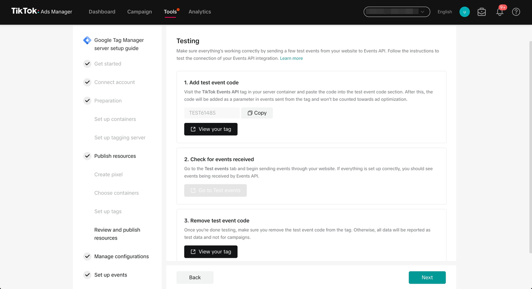Click the Learn more link

point(291,58)
